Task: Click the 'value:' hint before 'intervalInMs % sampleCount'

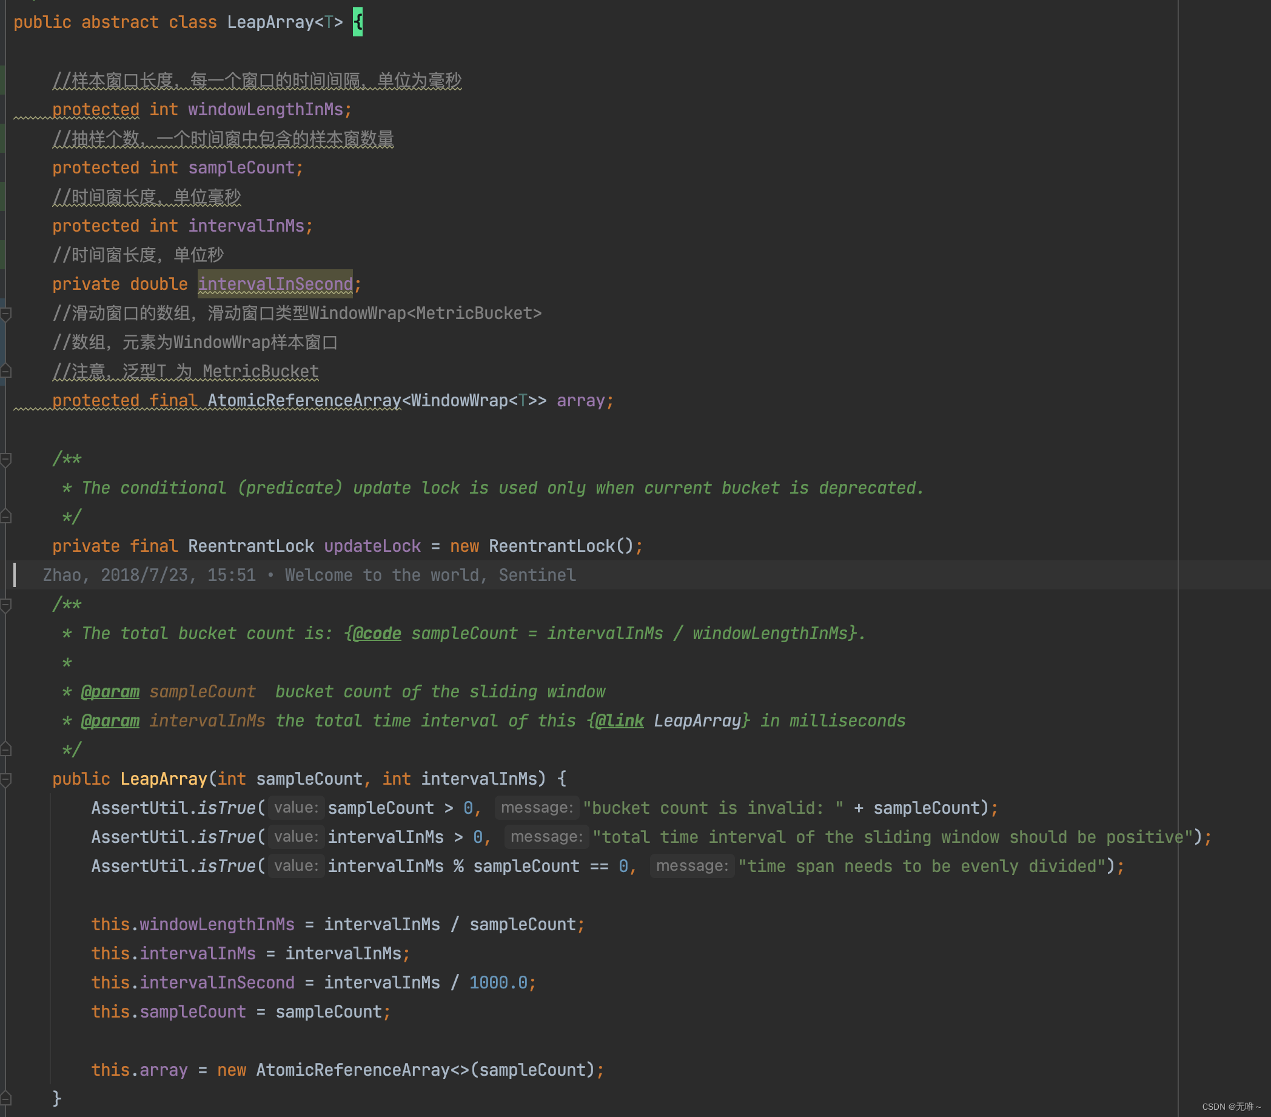Action: (296, 866)
